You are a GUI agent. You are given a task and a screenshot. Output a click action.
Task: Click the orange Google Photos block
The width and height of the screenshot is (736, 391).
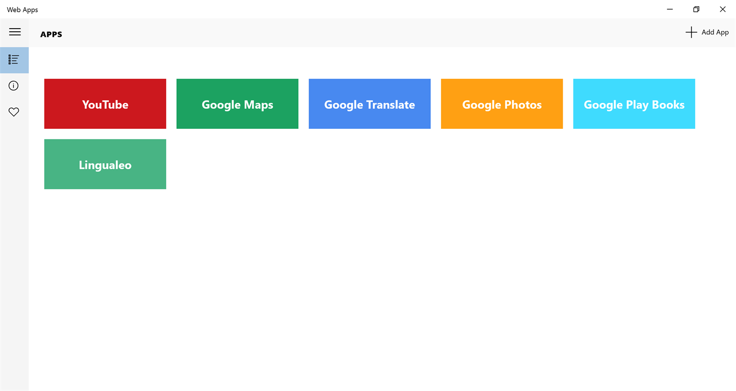click(x=502, y=104)
